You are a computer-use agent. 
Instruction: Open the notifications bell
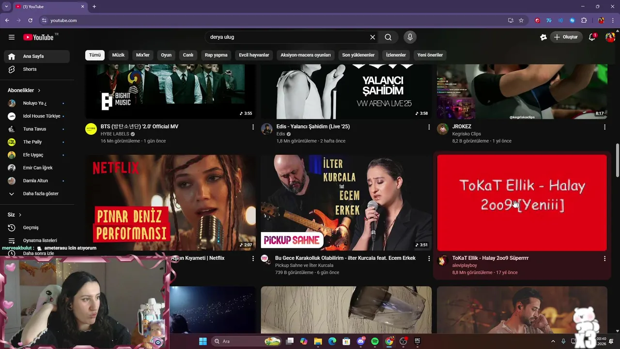pyautogui.click(x=592, y=37)
